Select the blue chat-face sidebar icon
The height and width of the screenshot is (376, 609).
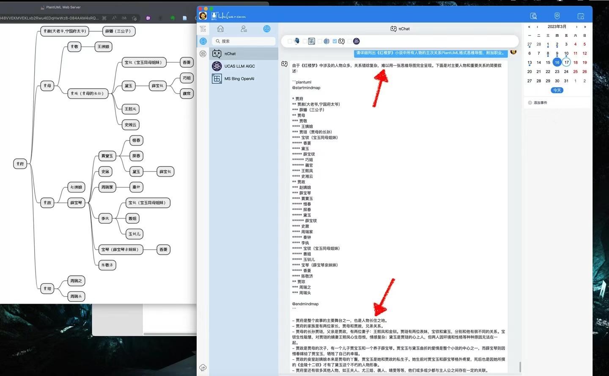click(203, 41)
